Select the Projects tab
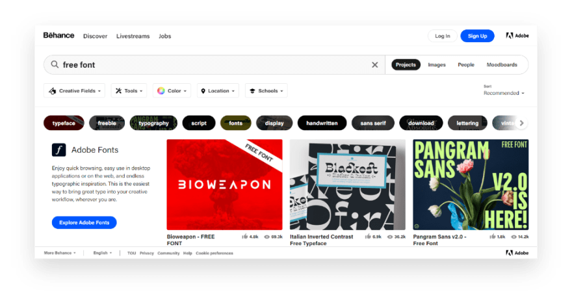Screen dimensions: 572x303 406,64
